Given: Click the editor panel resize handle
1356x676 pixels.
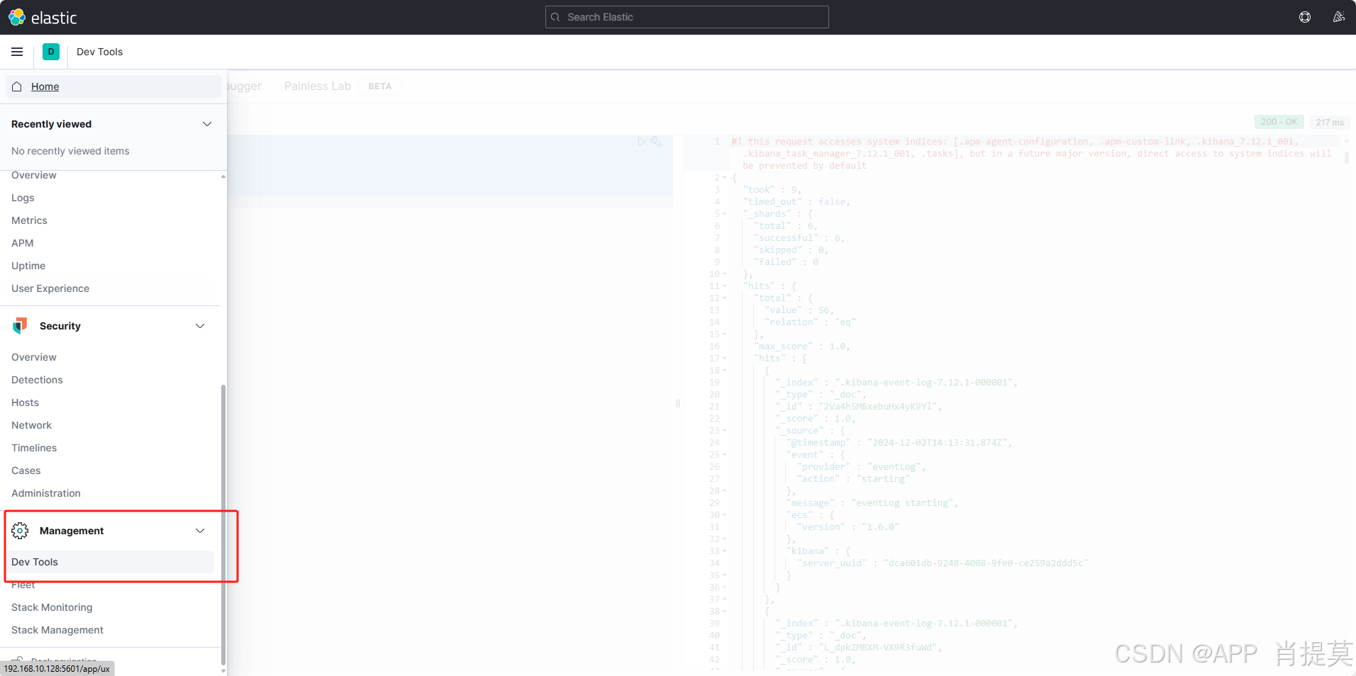Looking at the screenshot, I should tap(678, 403).
